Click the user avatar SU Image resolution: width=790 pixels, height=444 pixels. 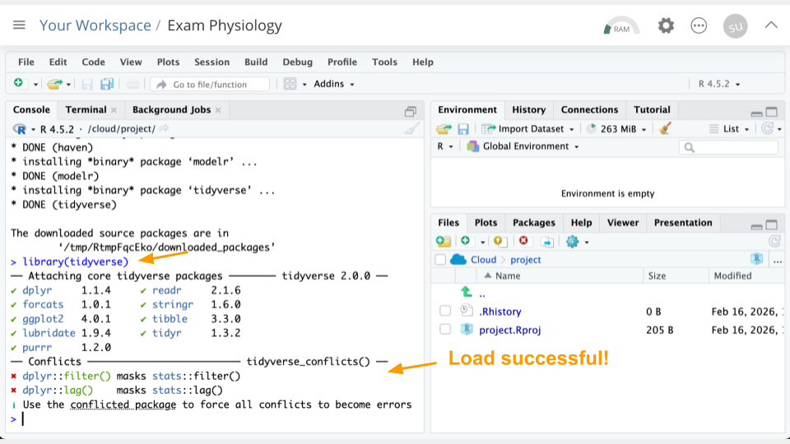(x=735, y=26)
